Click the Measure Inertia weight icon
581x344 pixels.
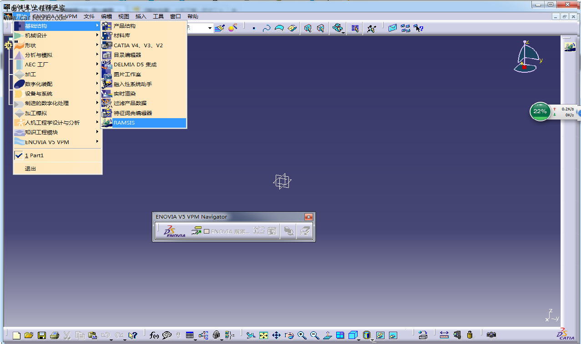tap(470, 335)
